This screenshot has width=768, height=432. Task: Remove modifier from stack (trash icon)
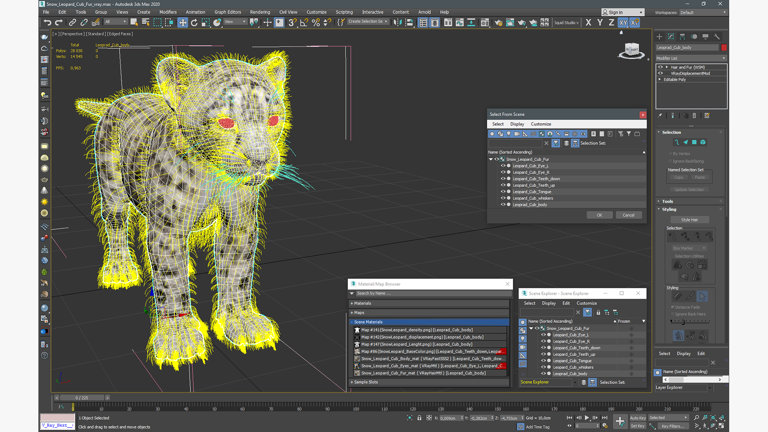pyautogui.click(x=694, y=116)
